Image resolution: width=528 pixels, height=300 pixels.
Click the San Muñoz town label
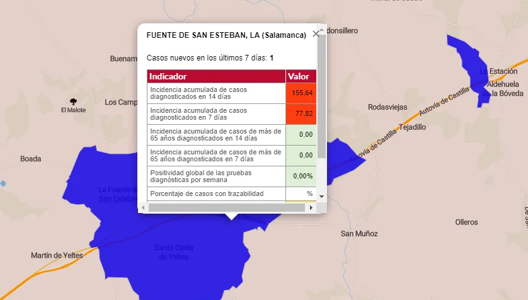click(x=359, y=234)
